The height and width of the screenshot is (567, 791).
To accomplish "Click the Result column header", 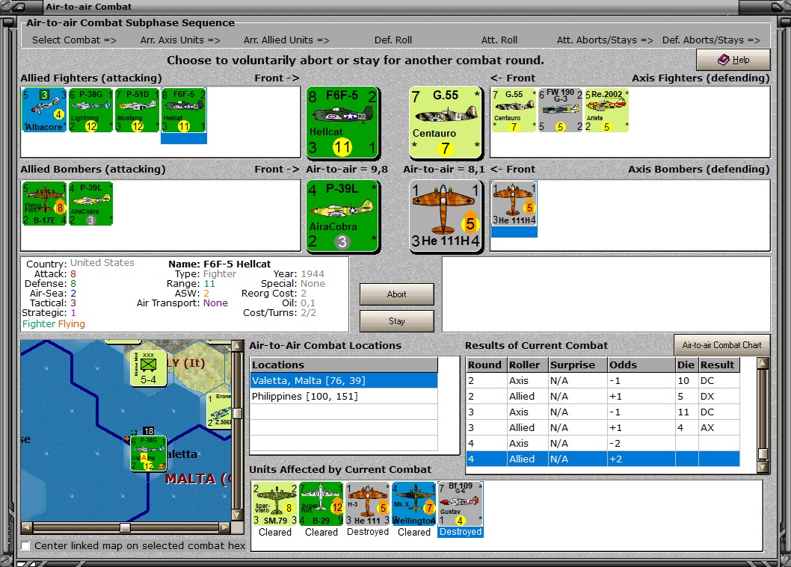I will [718, 365].
